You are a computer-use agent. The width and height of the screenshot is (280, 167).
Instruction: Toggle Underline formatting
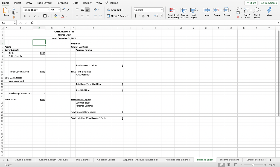[35, 16]
